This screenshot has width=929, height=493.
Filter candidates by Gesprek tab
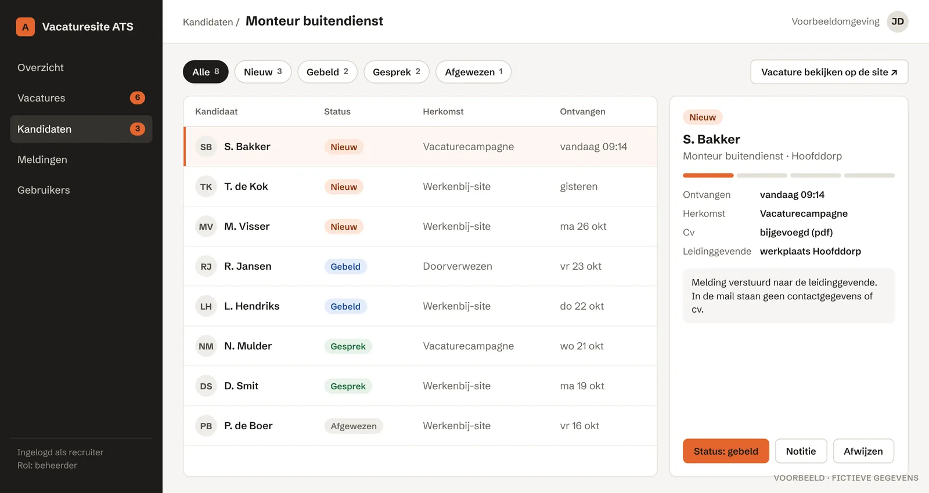point(397,72)
